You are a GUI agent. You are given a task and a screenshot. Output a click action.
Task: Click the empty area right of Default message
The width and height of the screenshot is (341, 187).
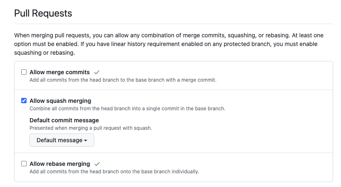coord(213,140)
